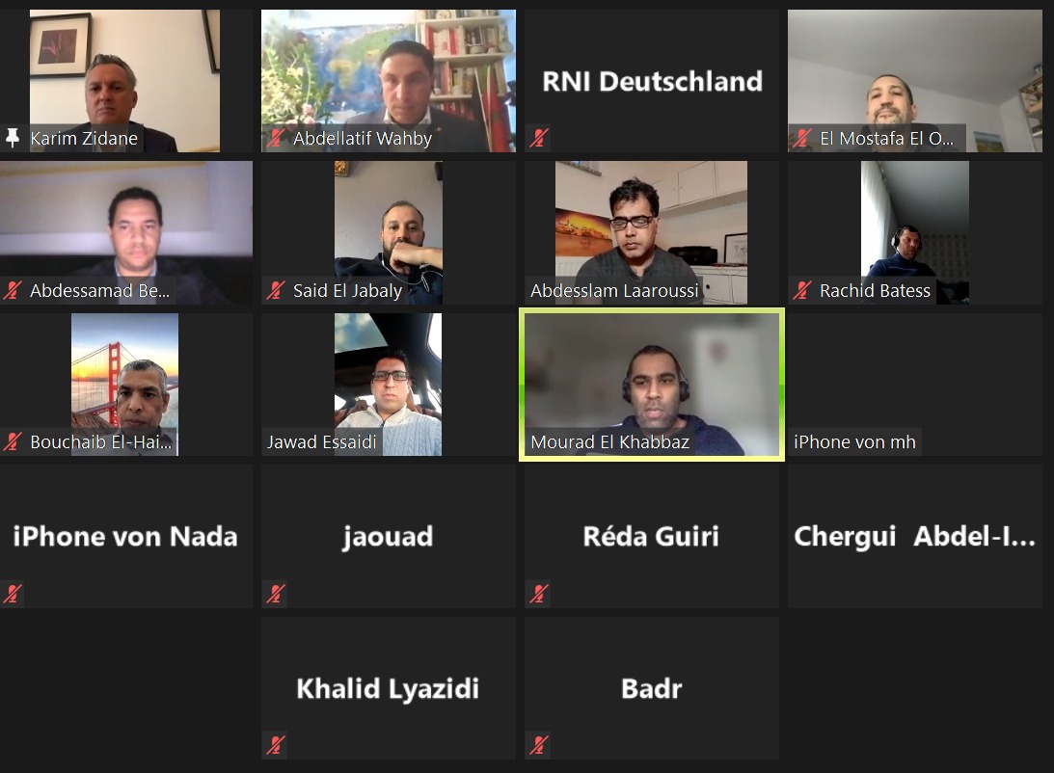Click Abdessamad Be...'s muted microphone icon
This screenshot has width=1054, height=773.
tap(13, 290)
